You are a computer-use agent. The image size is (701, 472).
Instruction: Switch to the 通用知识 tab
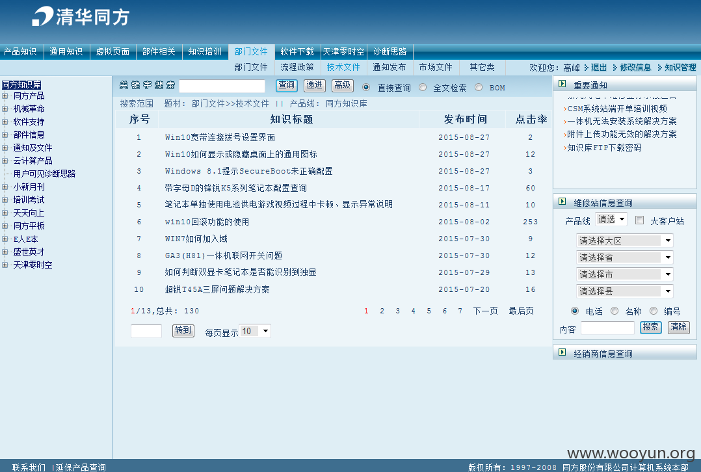point(66,51)
